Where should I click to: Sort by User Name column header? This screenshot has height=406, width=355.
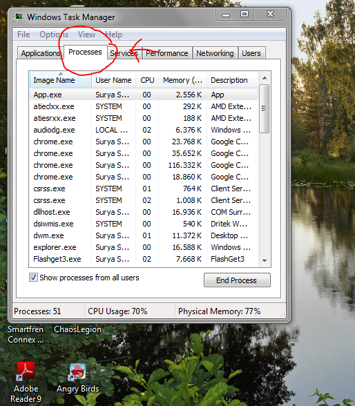tap(113, 80)
